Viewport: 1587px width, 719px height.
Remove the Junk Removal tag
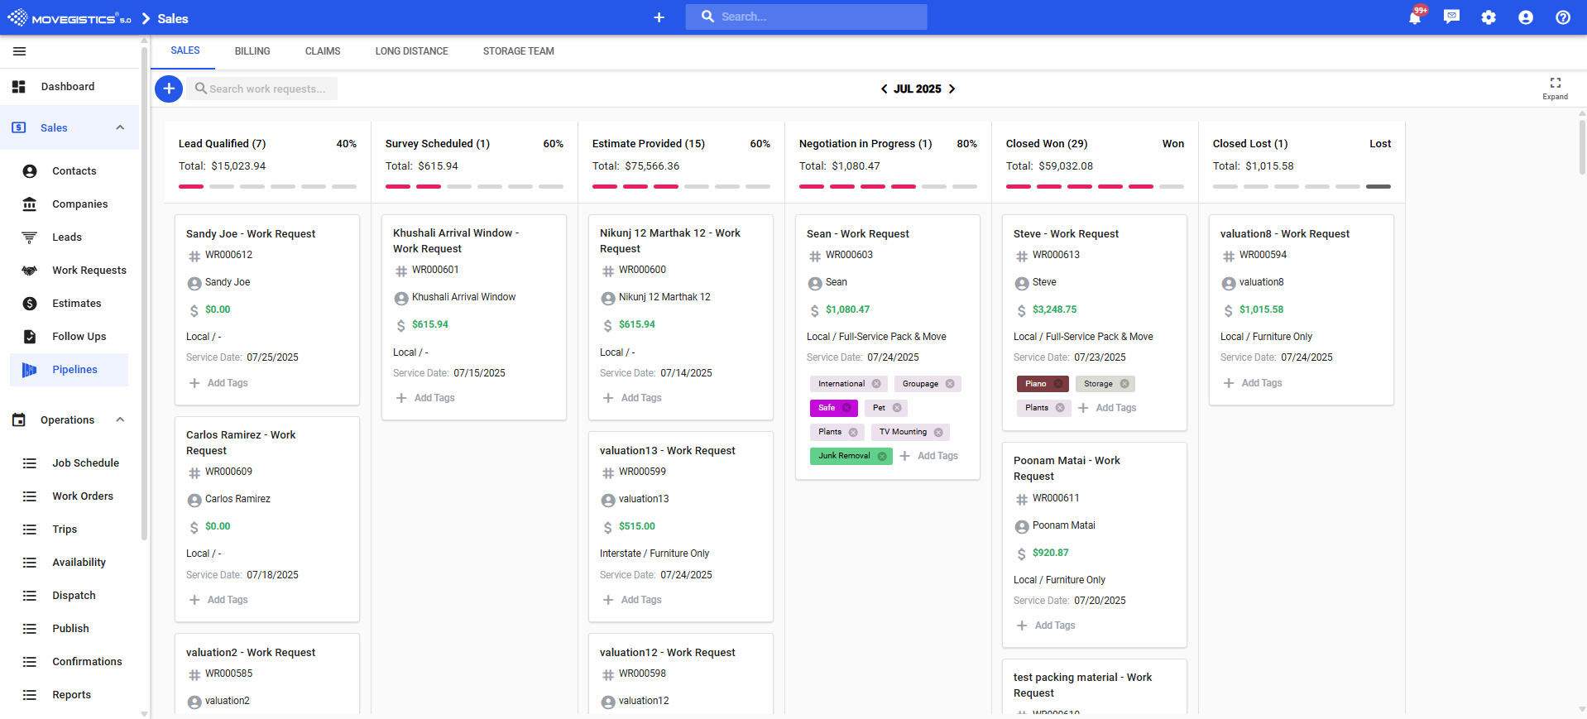[882, 457]
